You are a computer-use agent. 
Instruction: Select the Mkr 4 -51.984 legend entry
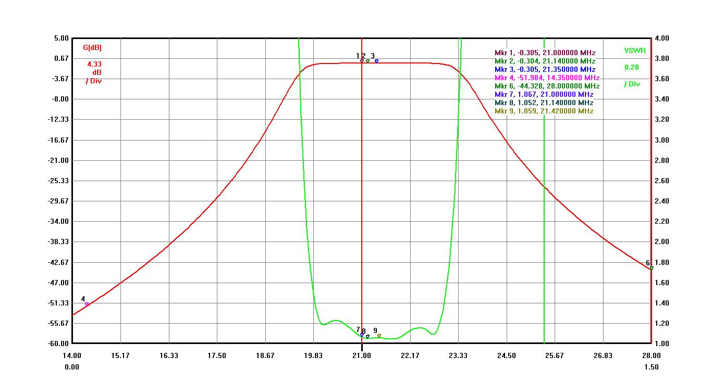pyautogui.click(x=547, y=78)
